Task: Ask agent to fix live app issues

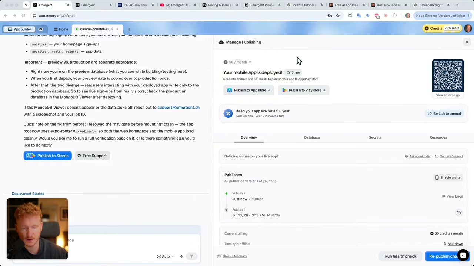Action: [x=418, y=156]
